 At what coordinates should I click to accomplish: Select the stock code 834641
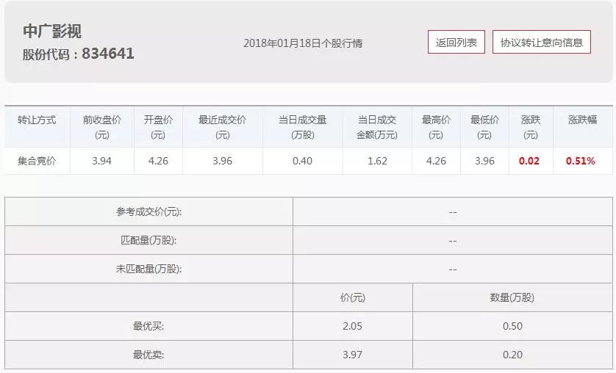pos(108,54)
